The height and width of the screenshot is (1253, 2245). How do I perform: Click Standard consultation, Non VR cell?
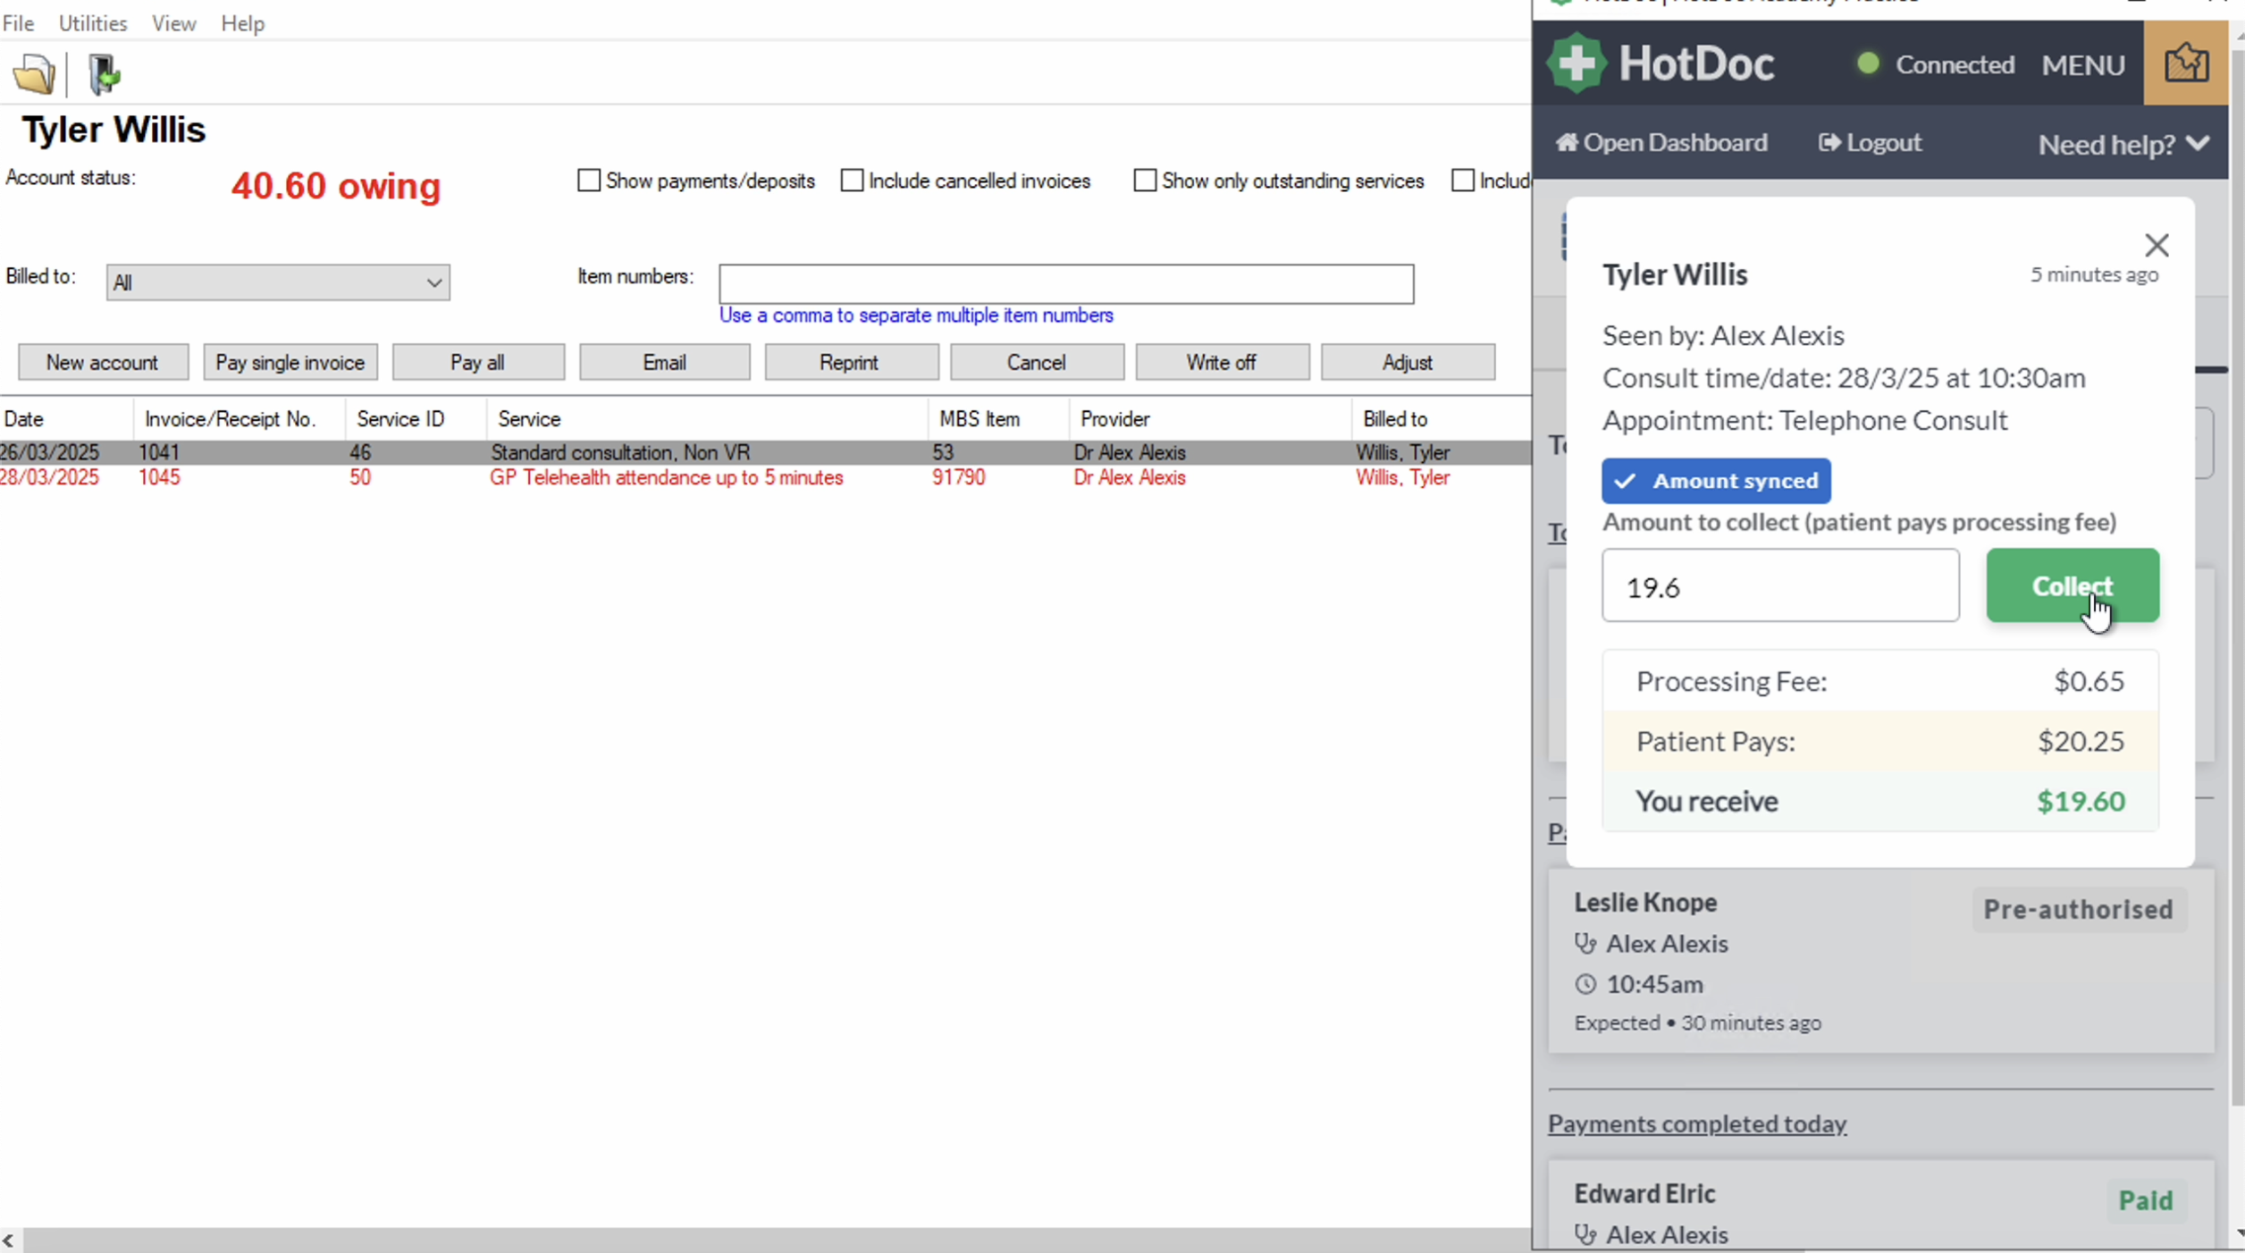[620, 452]
